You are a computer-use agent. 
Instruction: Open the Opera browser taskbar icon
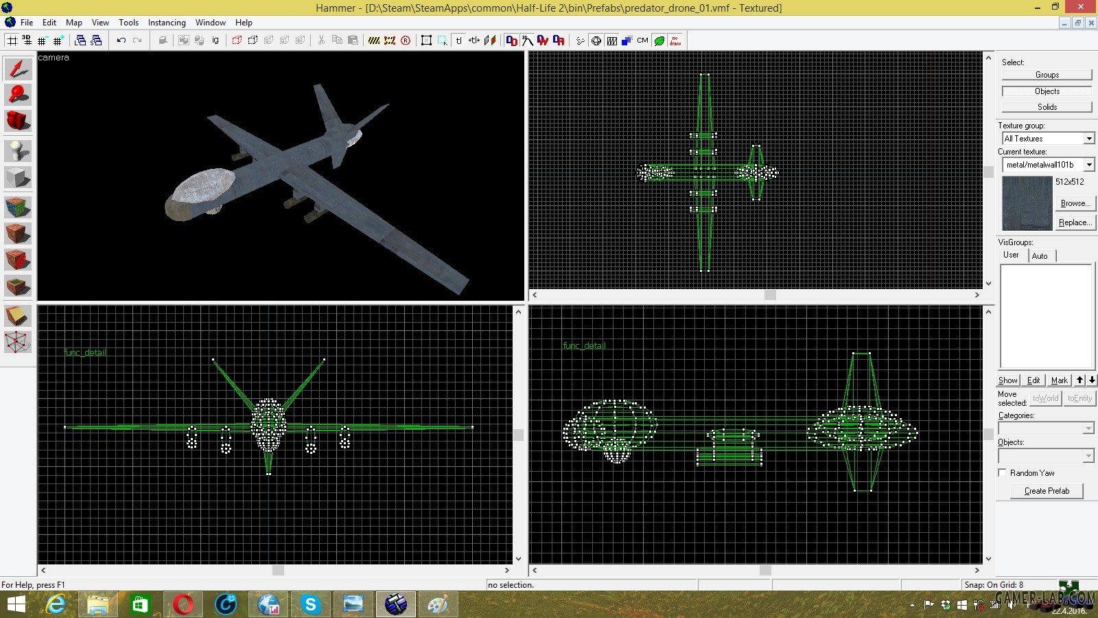click(183, 604)
